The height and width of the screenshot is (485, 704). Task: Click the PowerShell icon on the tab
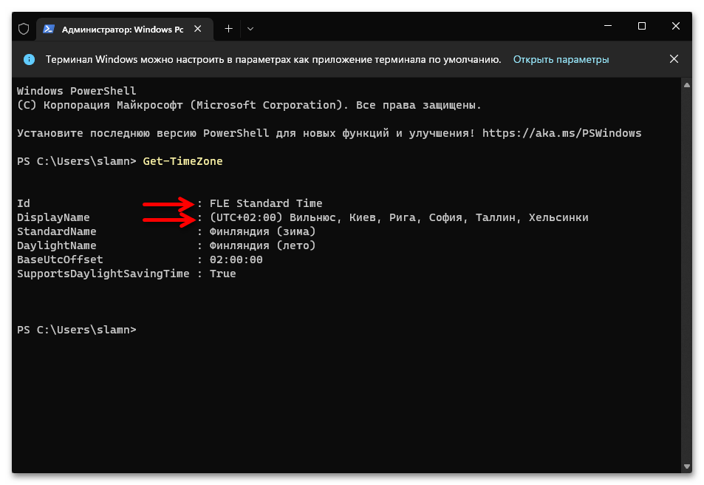[x=49, y=30]
